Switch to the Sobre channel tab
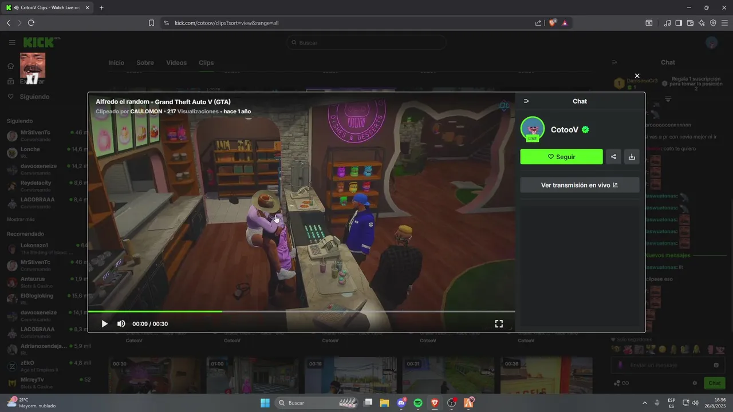 pyautogui.click(x=145, y=63)
